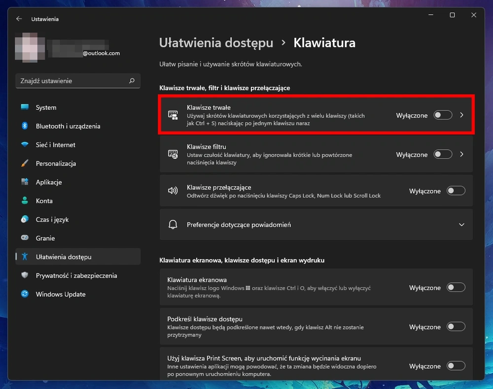Open Klawisze filtru details chevron

point(461,154)
